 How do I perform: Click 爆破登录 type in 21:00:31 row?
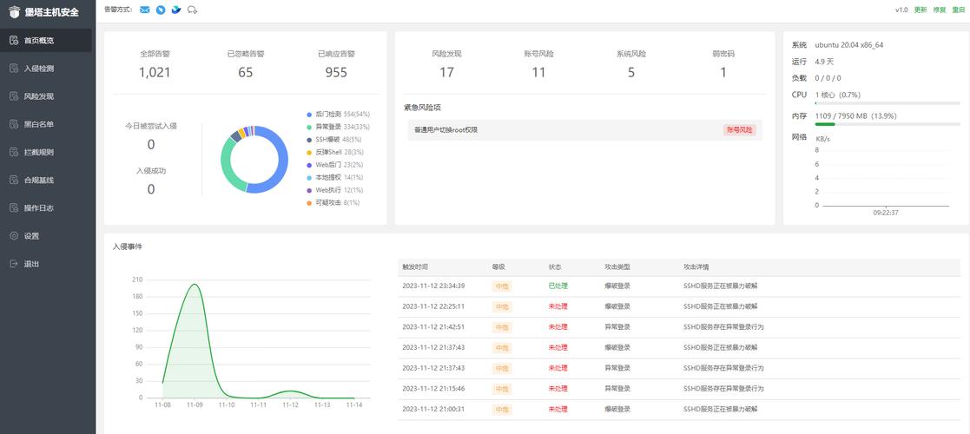coord(617,409)
